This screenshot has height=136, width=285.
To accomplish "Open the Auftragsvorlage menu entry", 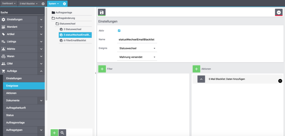I will pyautogui.click(x=24, y=122).
